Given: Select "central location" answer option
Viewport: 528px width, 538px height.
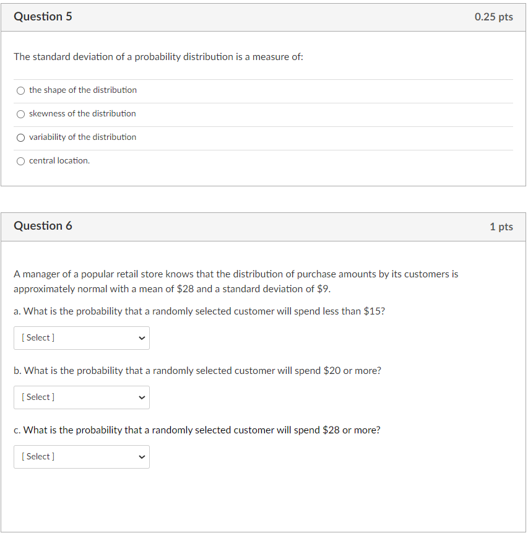Looking at the screenshot, I should [x=20, y=161].
